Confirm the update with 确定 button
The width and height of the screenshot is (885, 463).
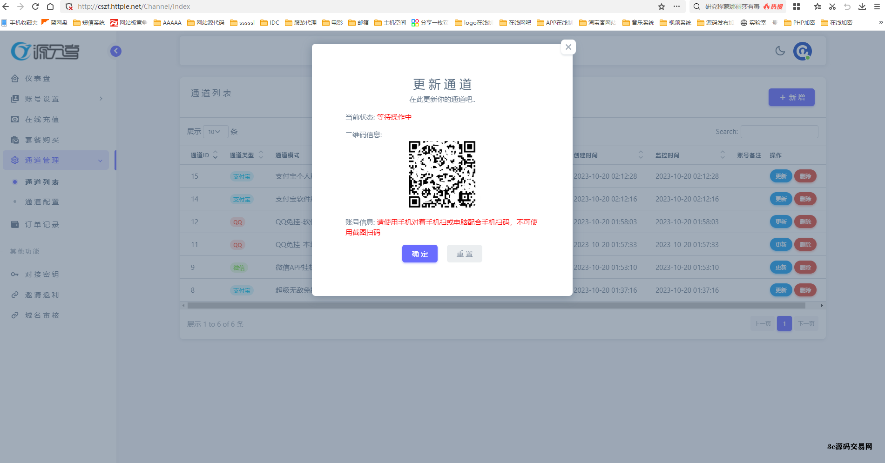pyautogui.click(x=419, y=254)
